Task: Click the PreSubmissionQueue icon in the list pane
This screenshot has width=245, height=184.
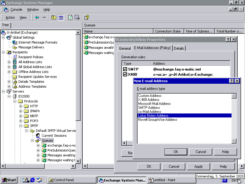Action: (86, 42)
